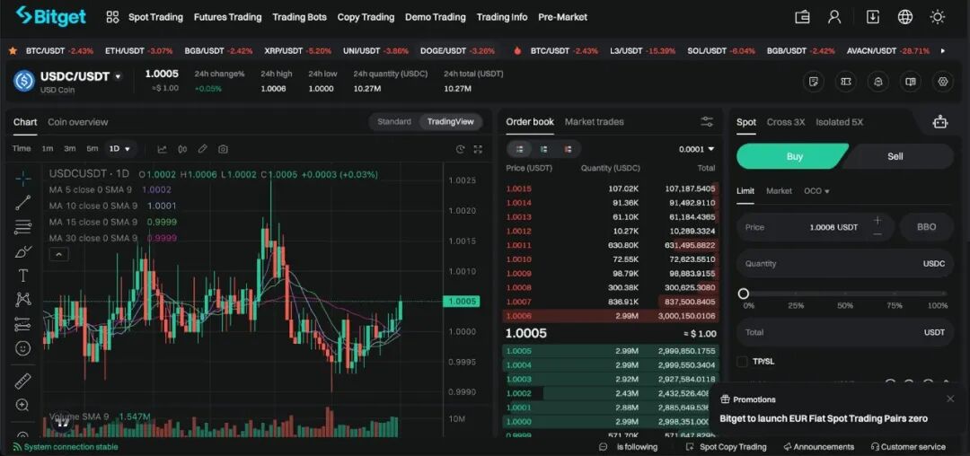Viewport: 970px width, 456px height.
Task: Open the 1D timeframe dropdown
Action: coord(120,149)
